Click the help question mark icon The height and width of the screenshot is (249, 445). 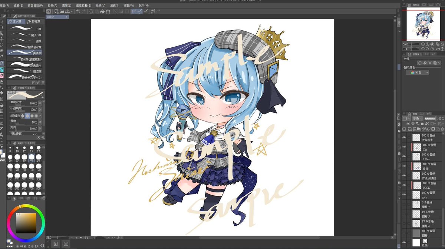click(x=153, y=11)
